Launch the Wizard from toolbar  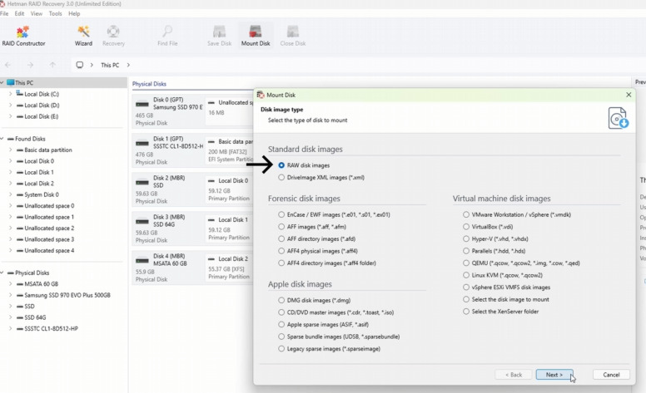click(83, 36)
